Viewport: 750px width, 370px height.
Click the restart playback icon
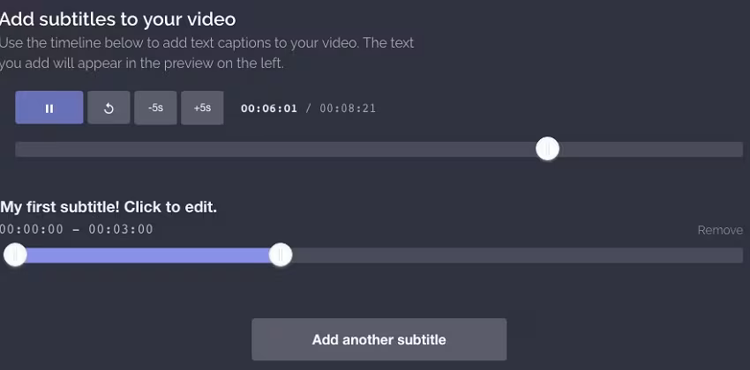[x=109, y=108]
